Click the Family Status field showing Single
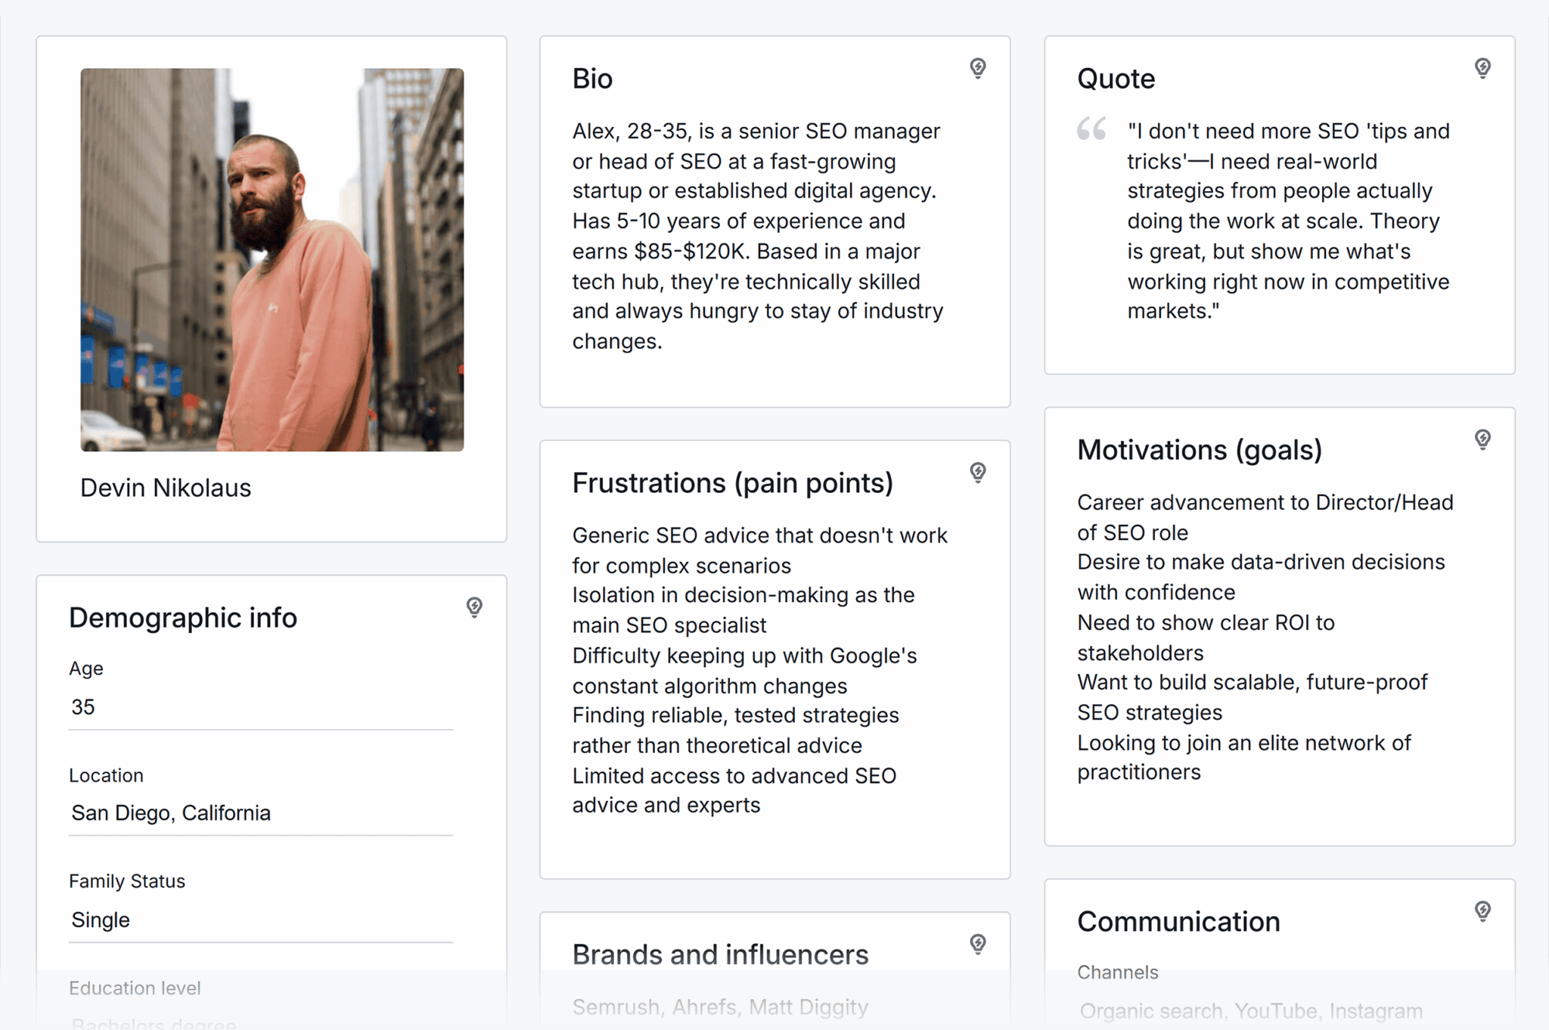This screenshot has width=1549, height=1030. (x=260, y=920)
